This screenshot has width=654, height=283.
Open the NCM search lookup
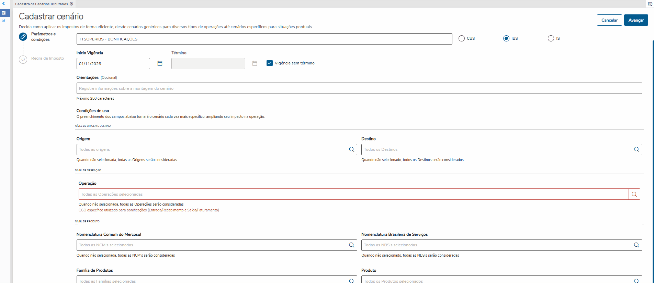(x=351, y=245)
